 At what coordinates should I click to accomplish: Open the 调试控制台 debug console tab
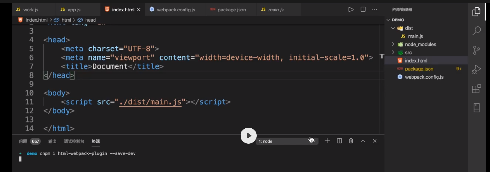[74, 141]
